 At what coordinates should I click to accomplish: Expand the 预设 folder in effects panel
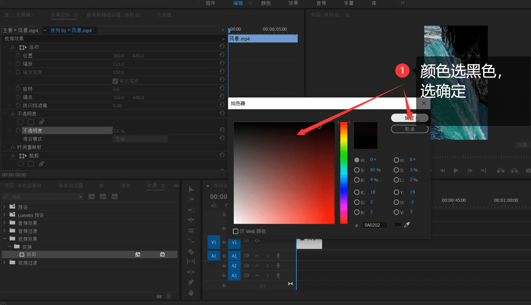[x=4, y=206]
